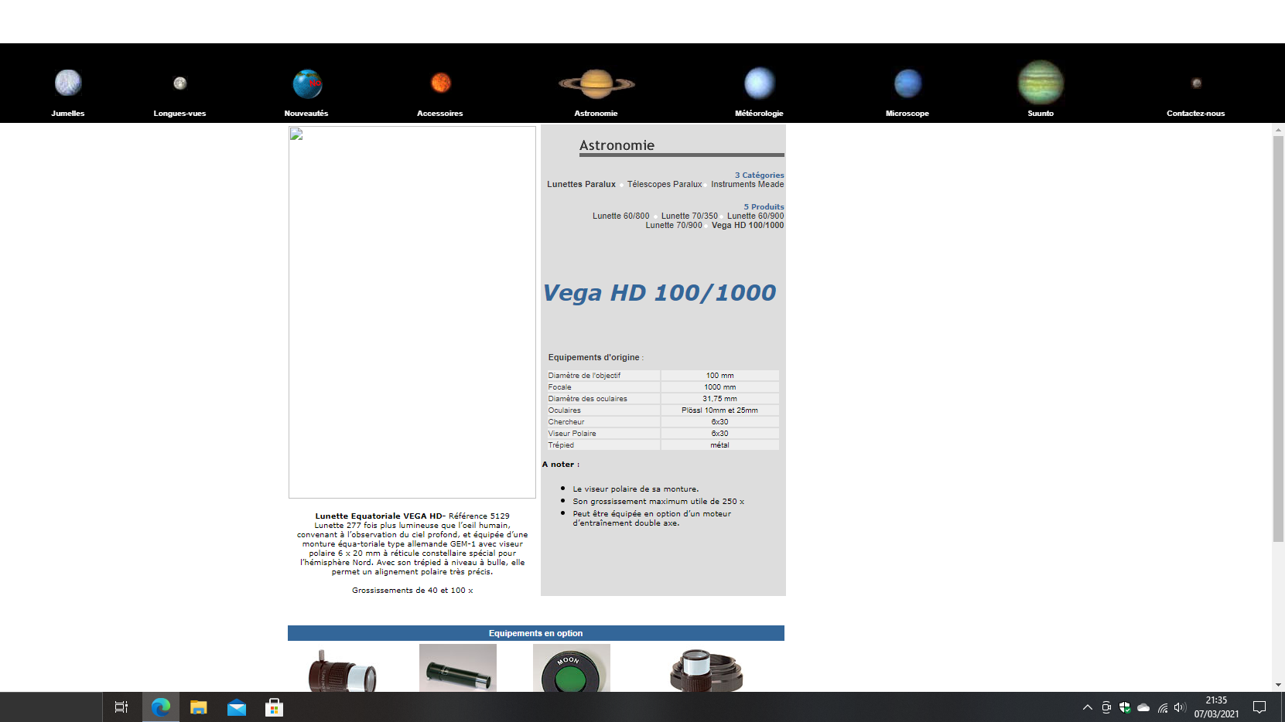The image size is (1285, 722).
Task: Select the Accessoires menu label
Action: (440, 113)
